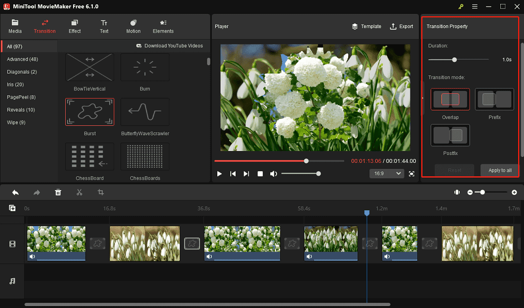
Task: Jump to previous frame
Action: (233, 174)
